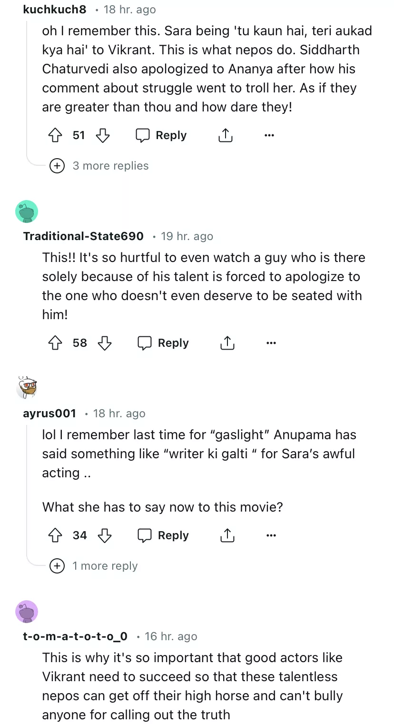The height and width of the screenshot is (725, 394).
Task: Reply to Traditional-State690's comment
Action: point(163,343)
